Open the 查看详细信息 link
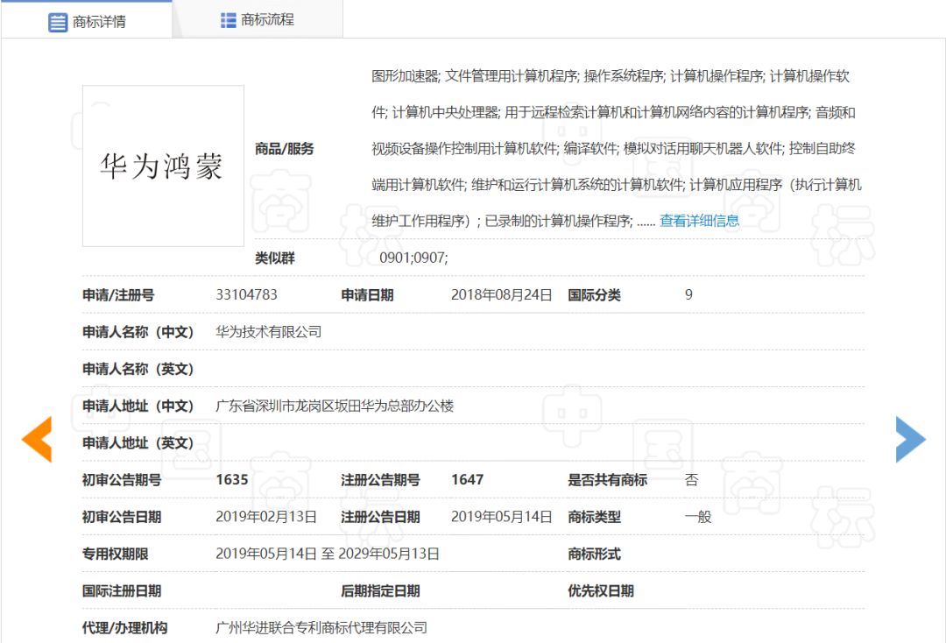Screen dimensions: 946x643 click(x=699, y=221)
